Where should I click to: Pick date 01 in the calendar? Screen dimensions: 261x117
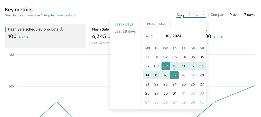(156, 57)
